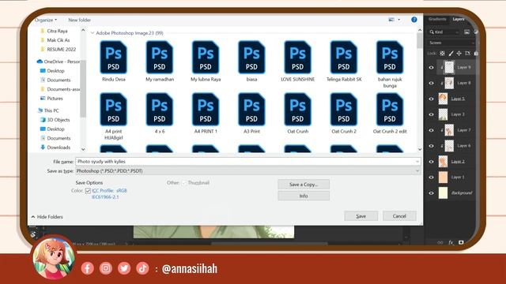The width and height of the screenshot is (506, 284).
Task: Switch to the Layers tab
Action: [459, 19]
